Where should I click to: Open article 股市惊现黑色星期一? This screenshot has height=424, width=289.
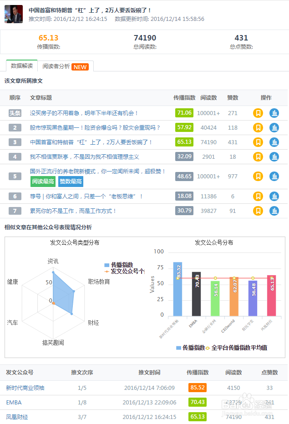tap(95, 128)
